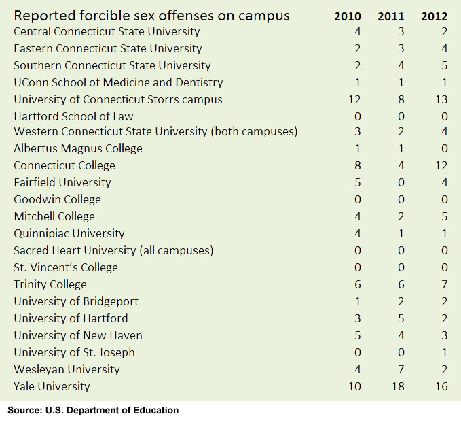Select the Central Connecticut State University row
This screenshot has height=425, width=461.
(107, 31)
